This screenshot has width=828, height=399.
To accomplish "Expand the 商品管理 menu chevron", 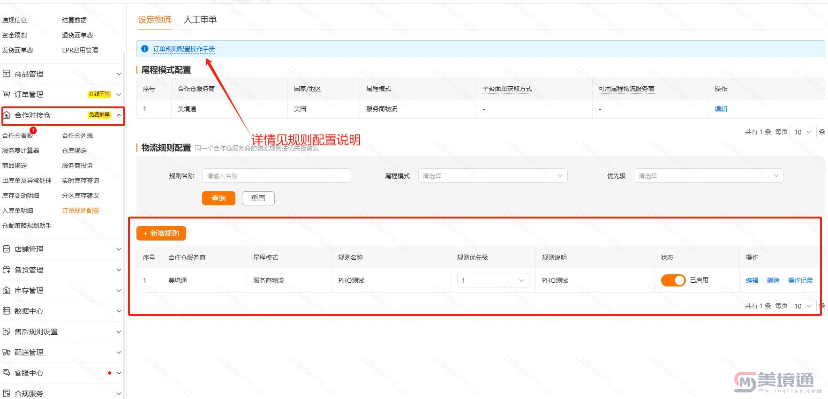I will coord(119,74).
